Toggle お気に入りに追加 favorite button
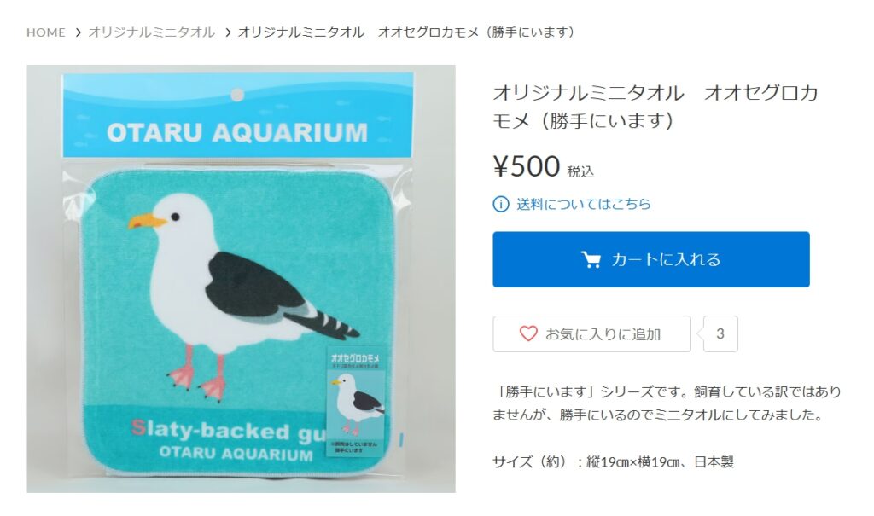874x516 pixels. pos(592,333)
